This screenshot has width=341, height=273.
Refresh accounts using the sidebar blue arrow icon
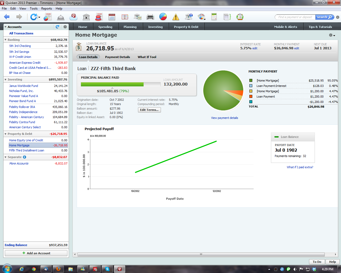(x=57, y=27)
